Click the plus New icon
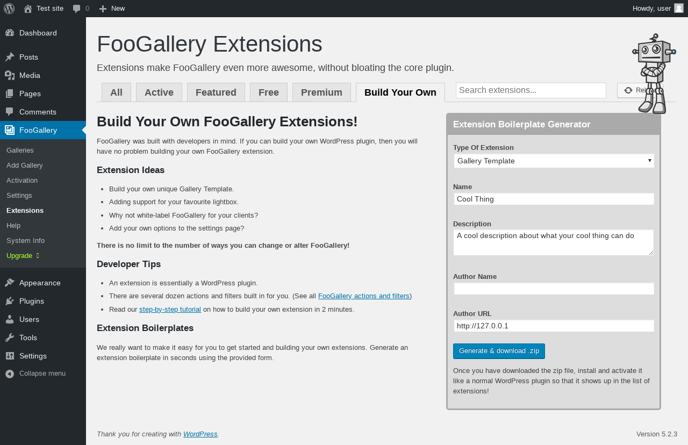688x445 pixels. pos(103,9)
